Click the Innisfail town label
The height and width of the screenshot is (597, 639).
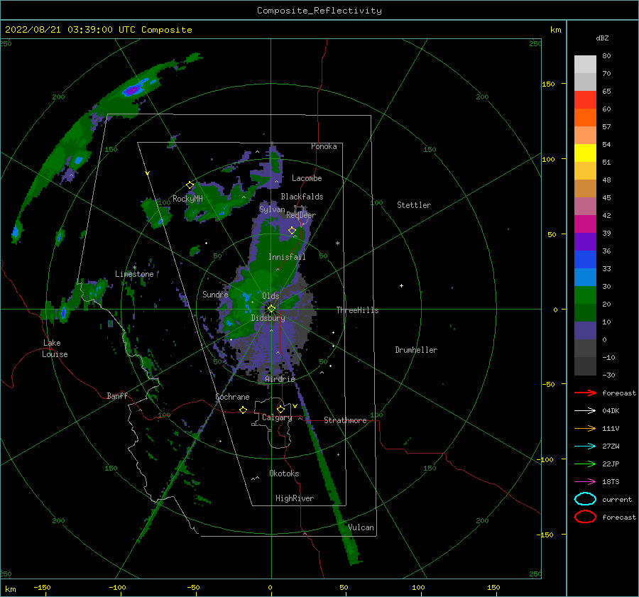pos(287,257)
